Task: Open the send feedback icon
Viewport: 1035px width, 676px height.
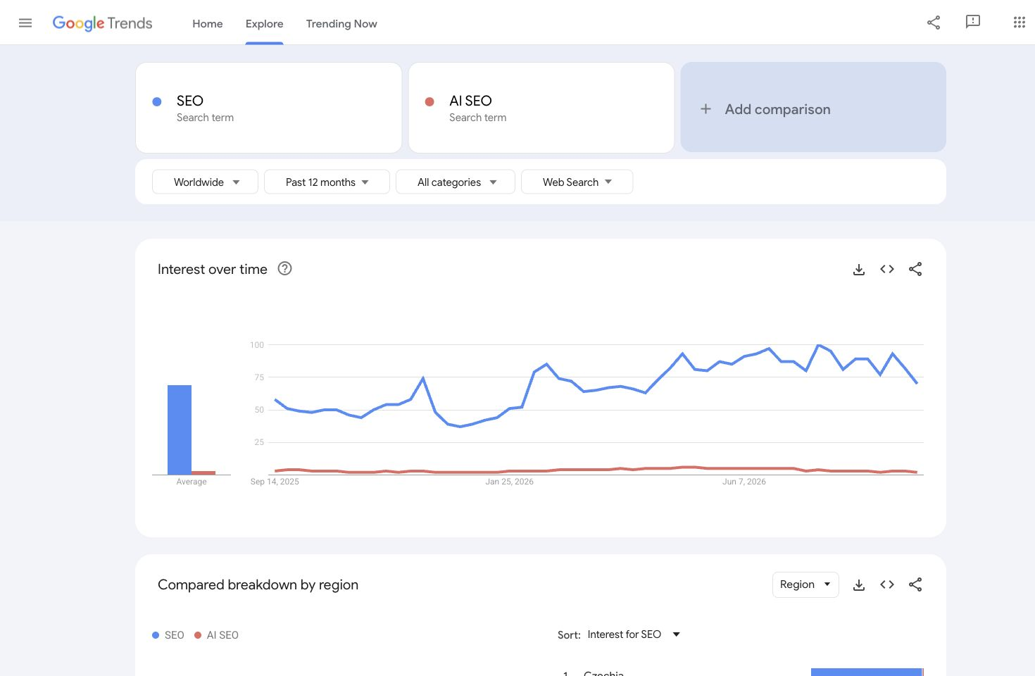Action: [973, 23]
